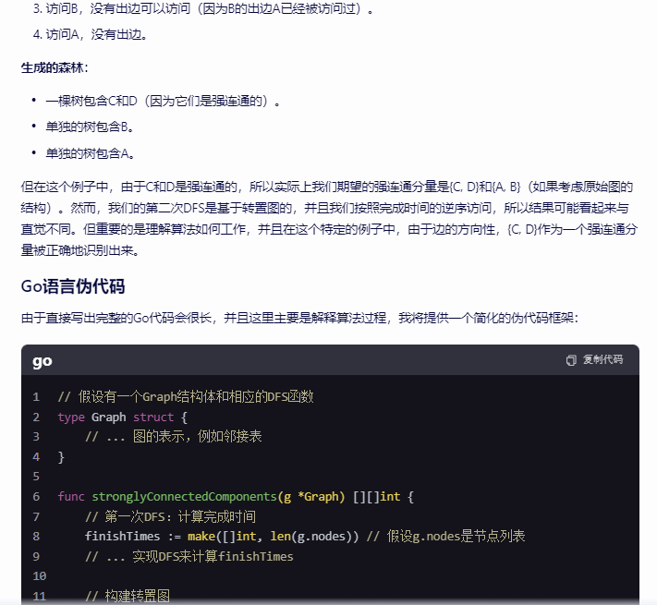Click return type '[][]int' on line 6
This screenshot has width=657, height=605.
click(x=377, y=497)
